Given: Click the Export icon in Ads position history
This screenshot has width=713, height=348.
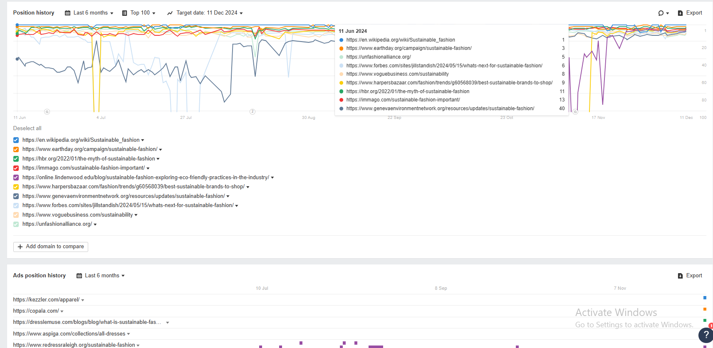Looking at the screenshot, I should (x=680, y=276).
